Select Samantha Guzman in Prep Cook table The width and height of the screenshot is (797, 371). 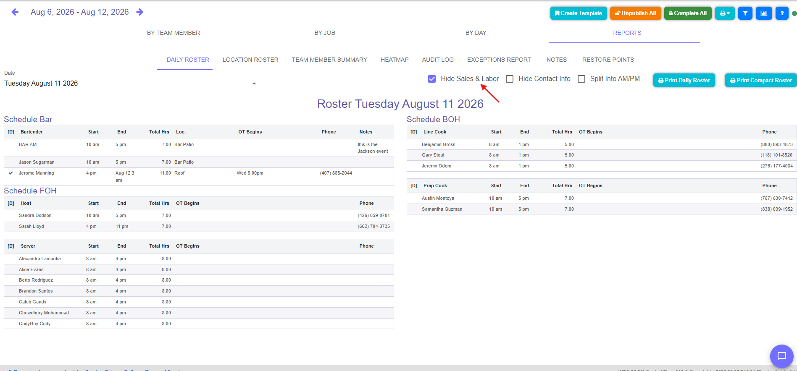click(442, 209)
